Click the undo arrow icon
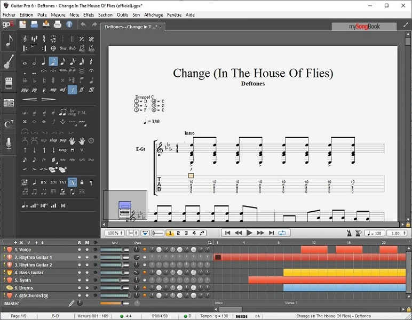The height and width of the screenshot is (320, 412). pos(83,25)
